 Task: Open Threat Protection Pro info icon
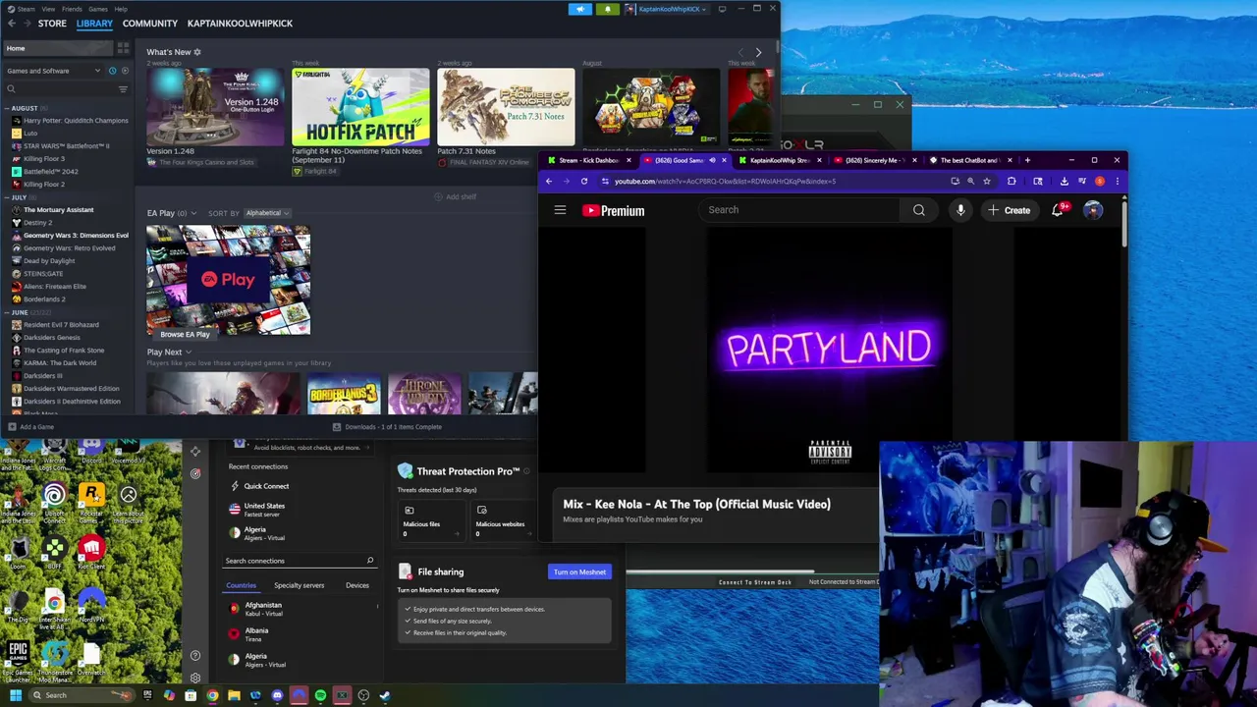526,471
